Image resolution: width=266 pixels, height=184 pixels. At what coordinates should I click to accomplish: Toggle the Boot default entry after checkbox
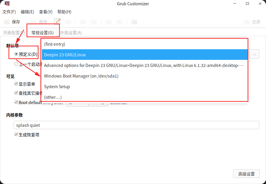pyautogui.click(x=16, y=102)
